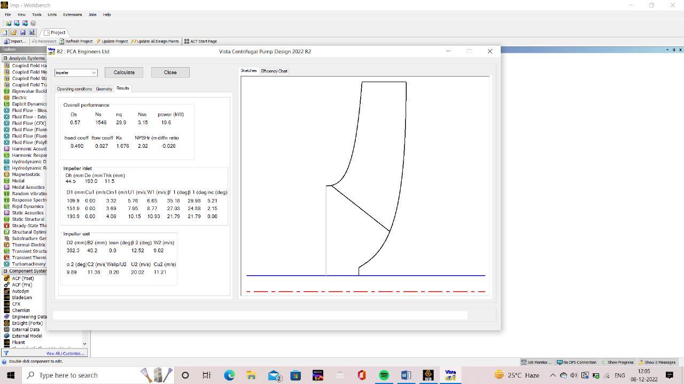684x384 pixels.
Task: Click the New project icon in toolbar
Action: point(4,33)
